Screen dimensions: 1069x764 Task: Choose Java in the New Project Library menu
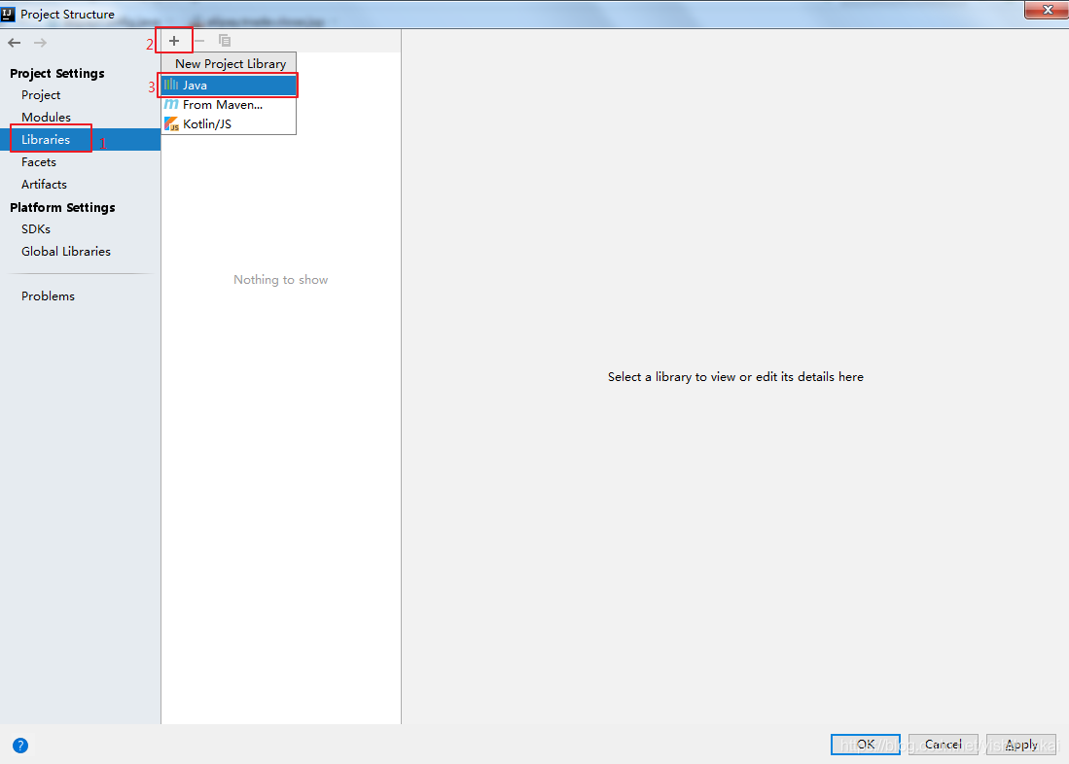tap(229, 86)
